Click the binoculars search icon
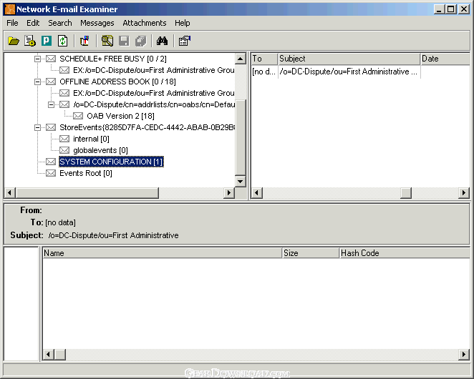Image resolution: width=474 pixels, height=379 pixels. click(x=162, y=41)
